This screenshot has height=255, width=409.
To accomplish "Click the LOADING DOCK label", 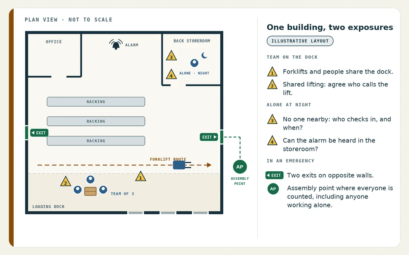I will click(49, 207).
